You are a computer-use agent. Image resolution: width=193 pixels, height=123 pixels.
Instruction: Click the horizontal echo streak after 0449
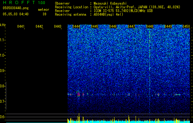[x=178, y=95]
